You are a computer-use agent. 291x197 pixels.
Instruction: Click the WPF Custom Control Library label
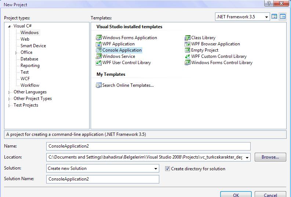[x=219, y=56]
